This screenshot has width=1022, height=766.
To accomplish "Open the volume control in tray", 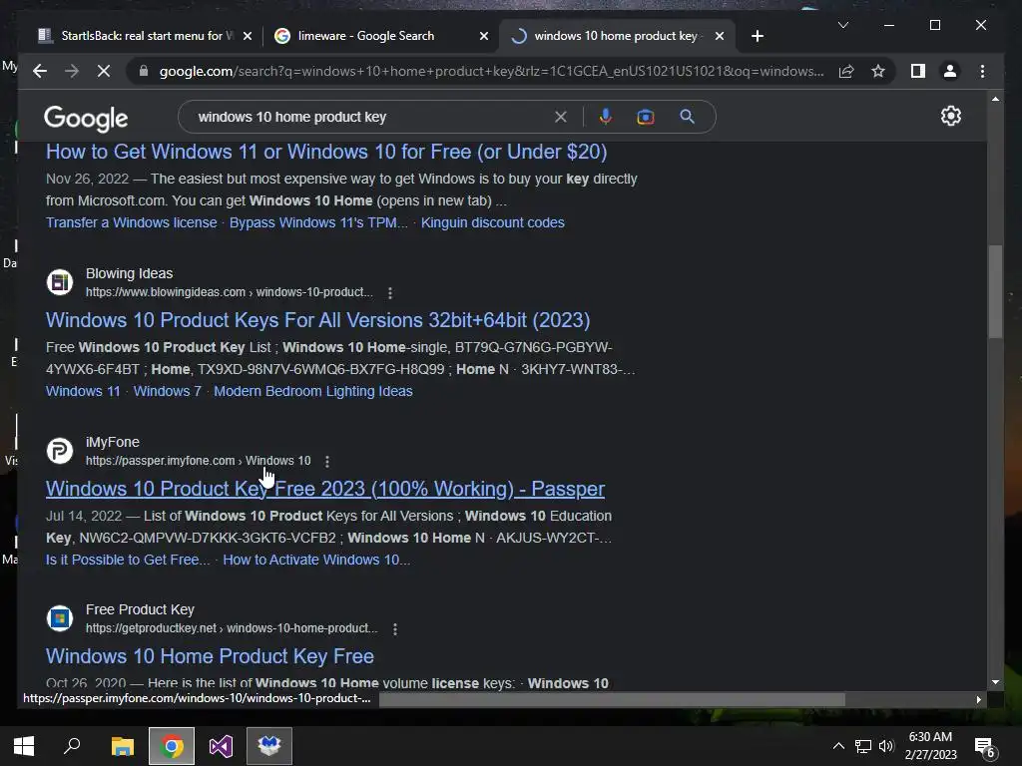I will [x=886, y=746].
